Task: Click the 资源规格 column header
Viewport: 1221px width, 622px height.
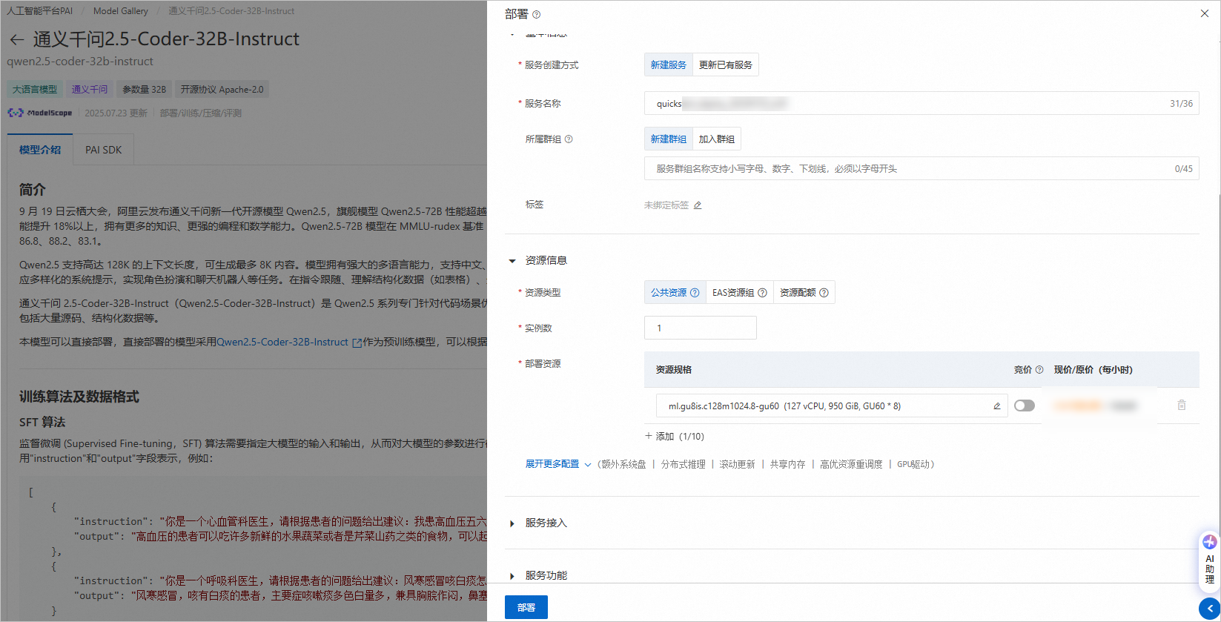Action: click(674, 370)
